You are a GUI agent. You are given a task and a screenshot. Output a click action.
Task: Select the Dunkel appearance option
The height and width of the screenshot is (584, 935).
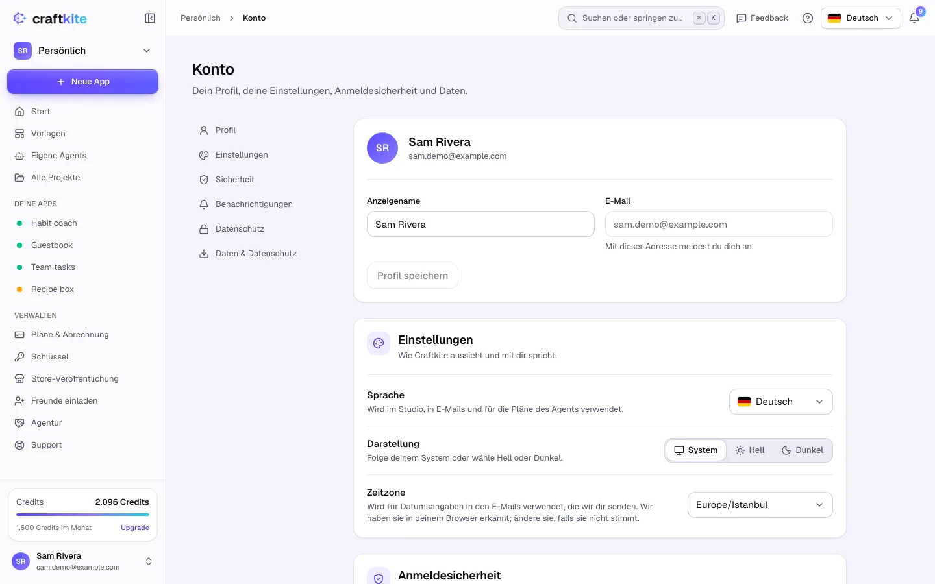coord(803,450)
